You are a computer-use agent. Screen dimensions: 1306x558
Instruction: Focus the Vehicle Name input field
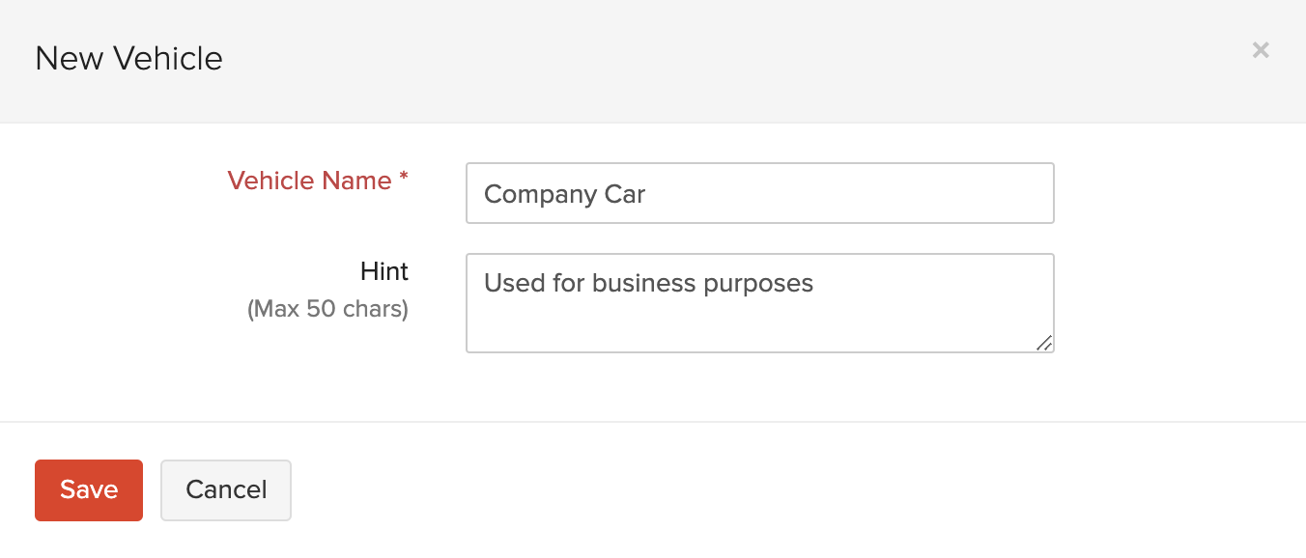(x=759, y=193)
